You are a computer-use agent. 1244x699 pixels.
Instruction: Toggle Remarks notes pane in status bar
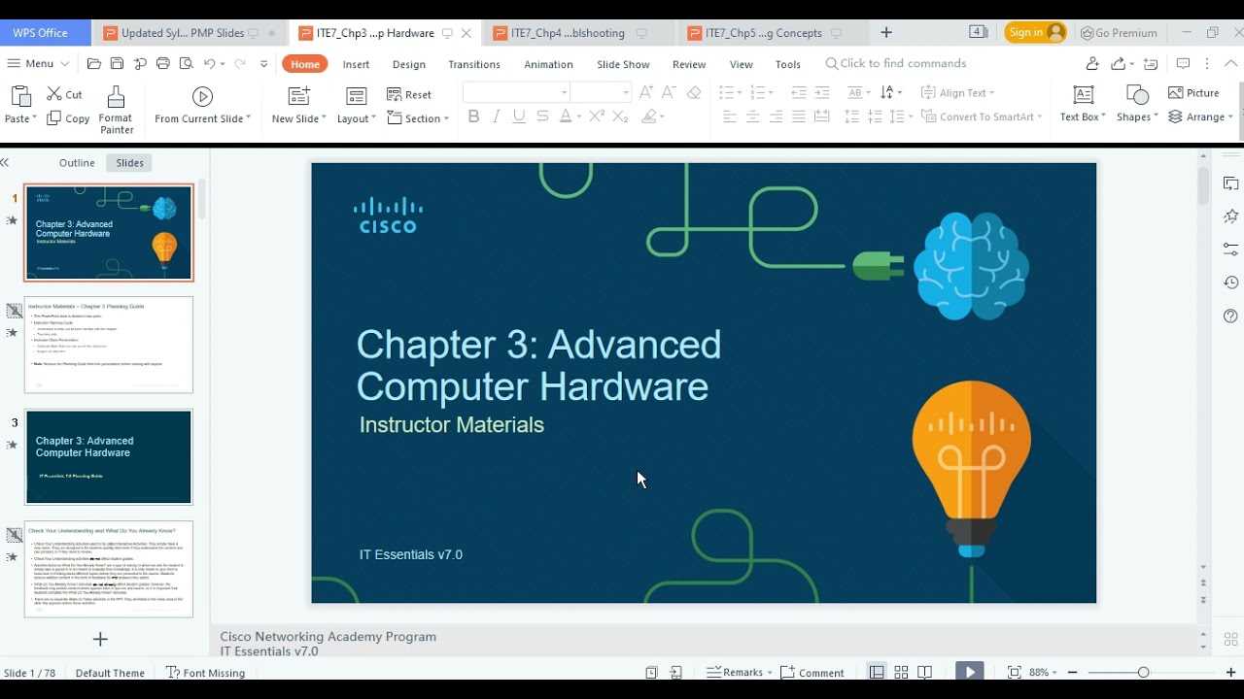pos(739,672)
